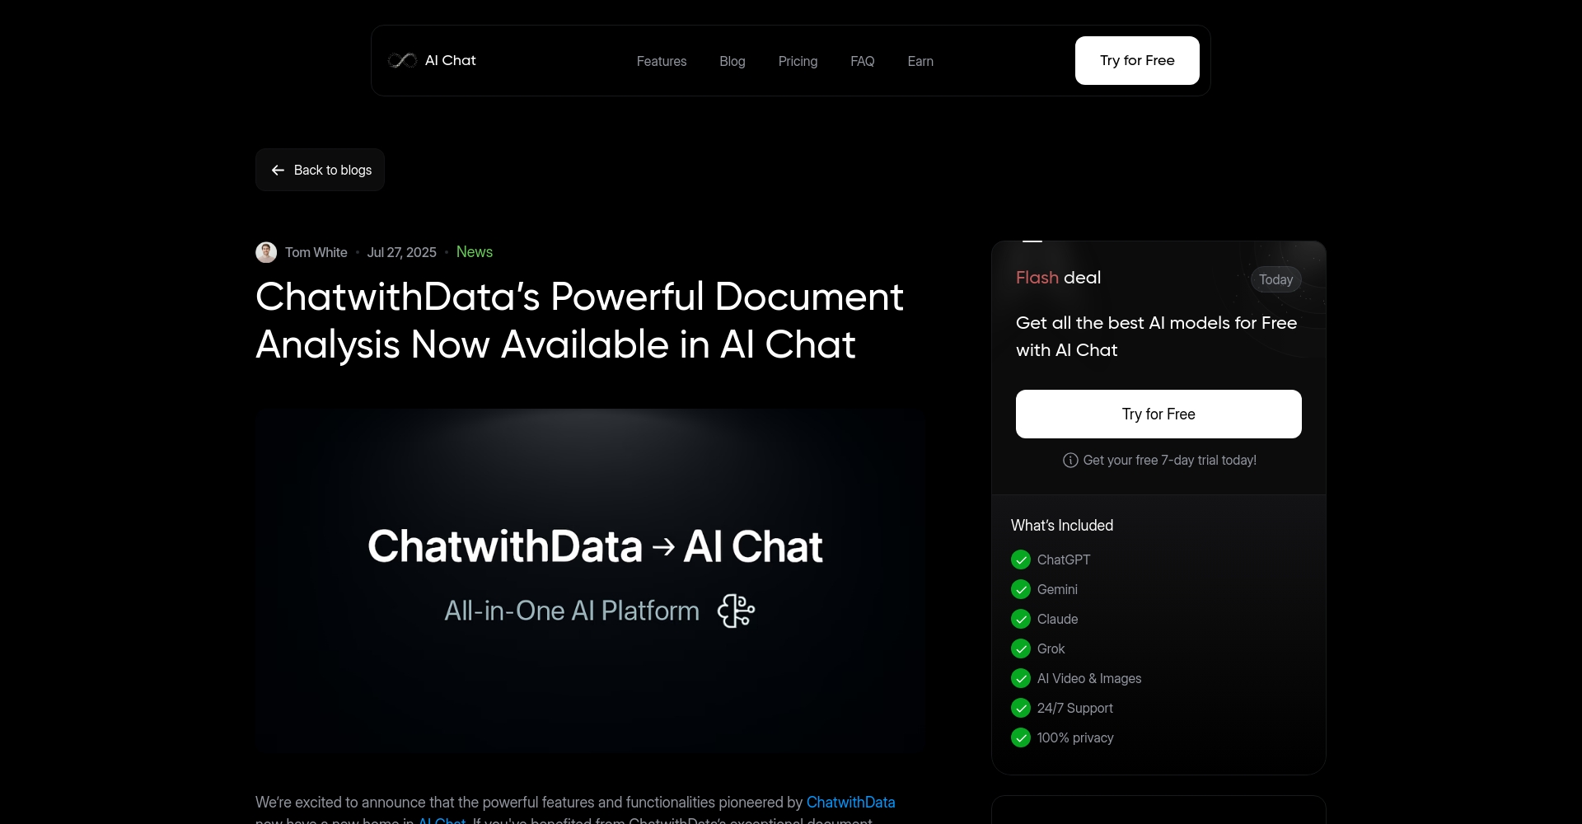Open the ChatwithData link in the article

(x=851, y=802)
